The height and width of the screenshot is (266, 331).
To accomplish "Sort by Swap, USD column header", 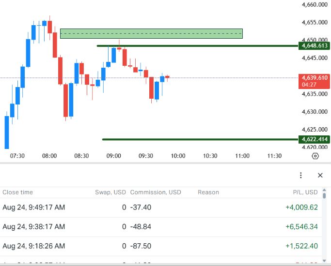I will [110, 192].
